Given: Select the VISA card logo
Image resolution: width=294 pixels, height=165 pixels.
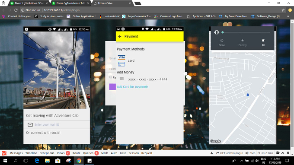Looking at the screenshot, I should (121, 57).
